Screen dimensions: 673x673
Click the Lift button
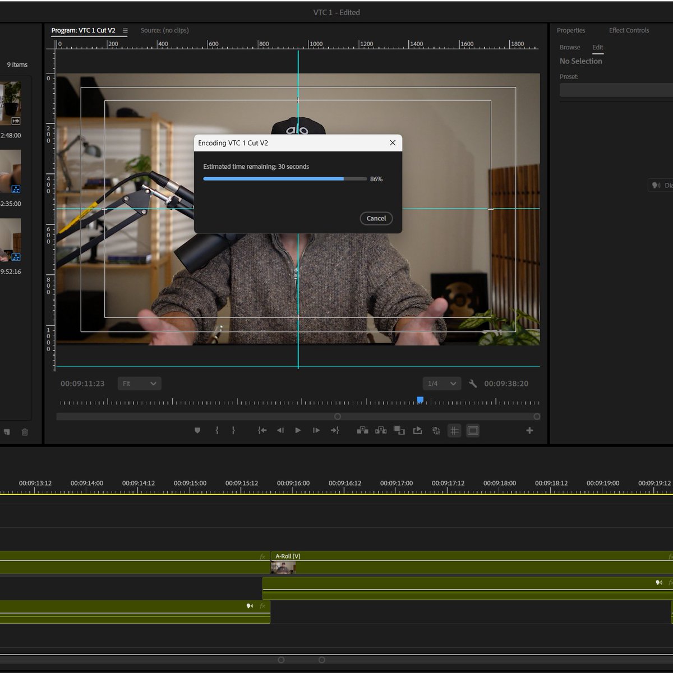(x=362, y=431)
